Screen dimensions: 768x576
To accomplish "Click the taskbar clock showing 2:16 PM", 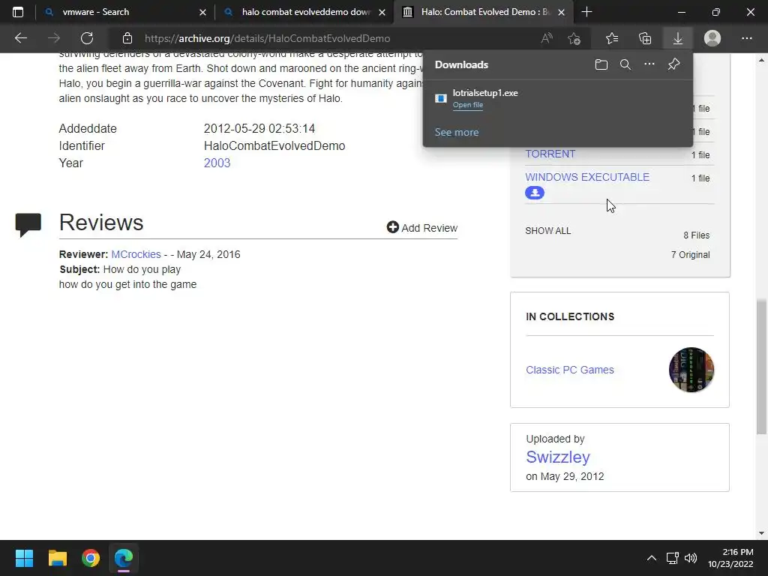I will click(x=730, y=558).
